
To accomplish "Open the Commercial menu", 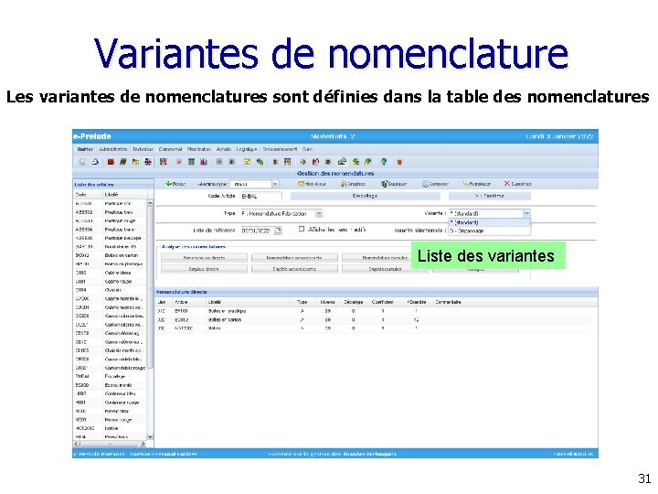I will pos(170,149).
